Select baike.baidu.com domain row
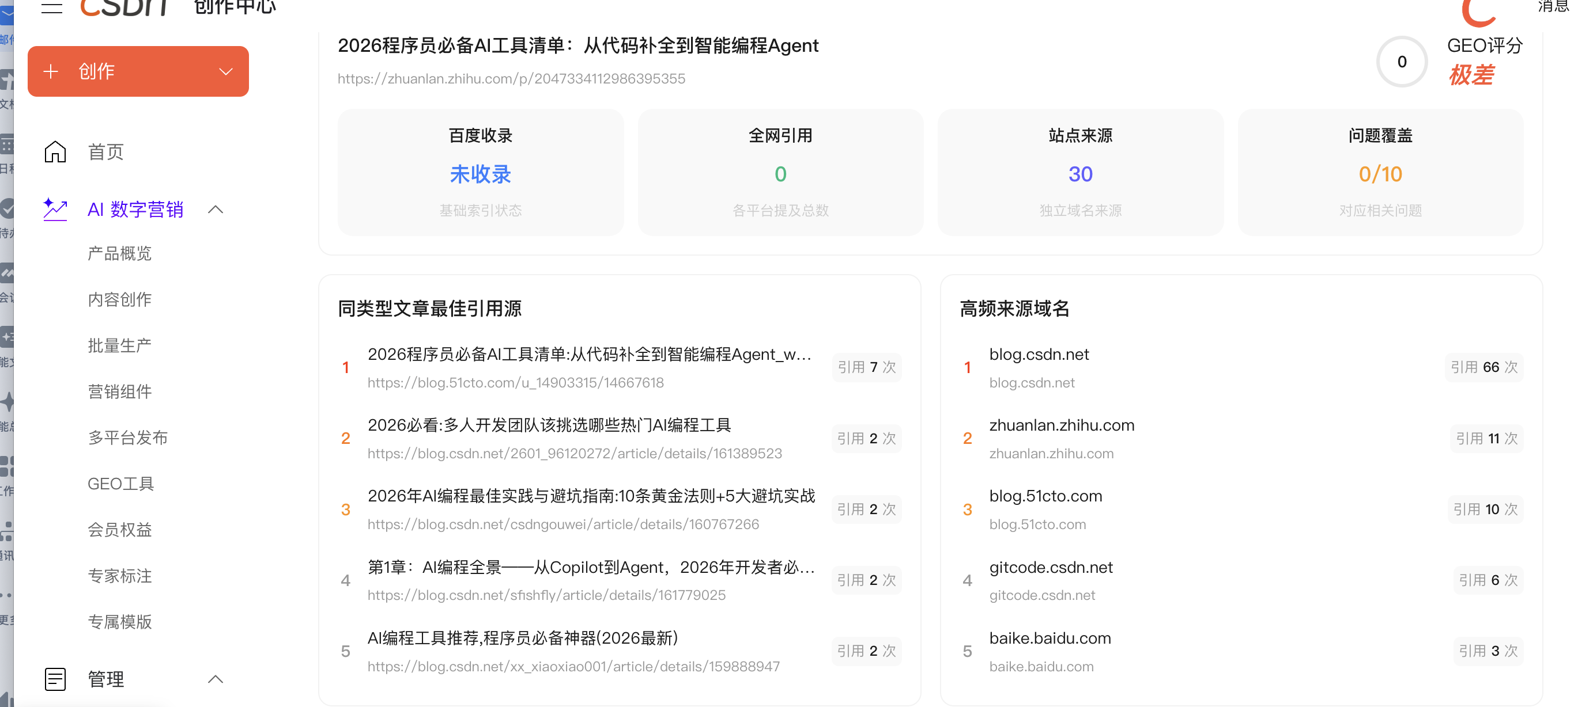The width and height of the screenshot is (1593, 707). pos(1241,651)
